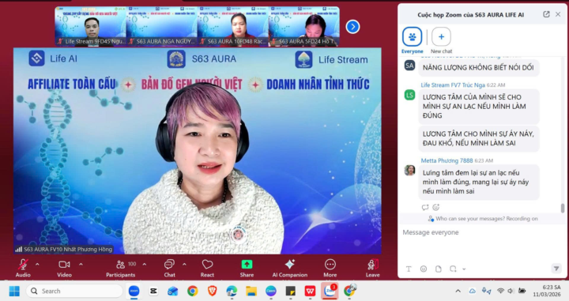Select the Life Stream 9FD45 participant thumbnail
The image size is (569, 301).
click(x=90, y=26)
